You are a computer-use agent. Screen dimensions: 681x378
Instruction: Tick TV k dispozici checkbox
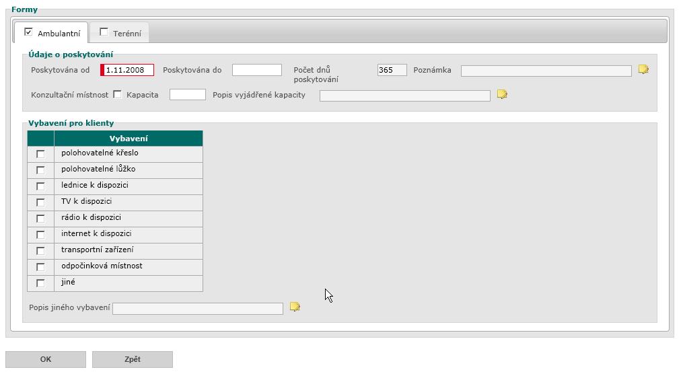tap(40, 202)
